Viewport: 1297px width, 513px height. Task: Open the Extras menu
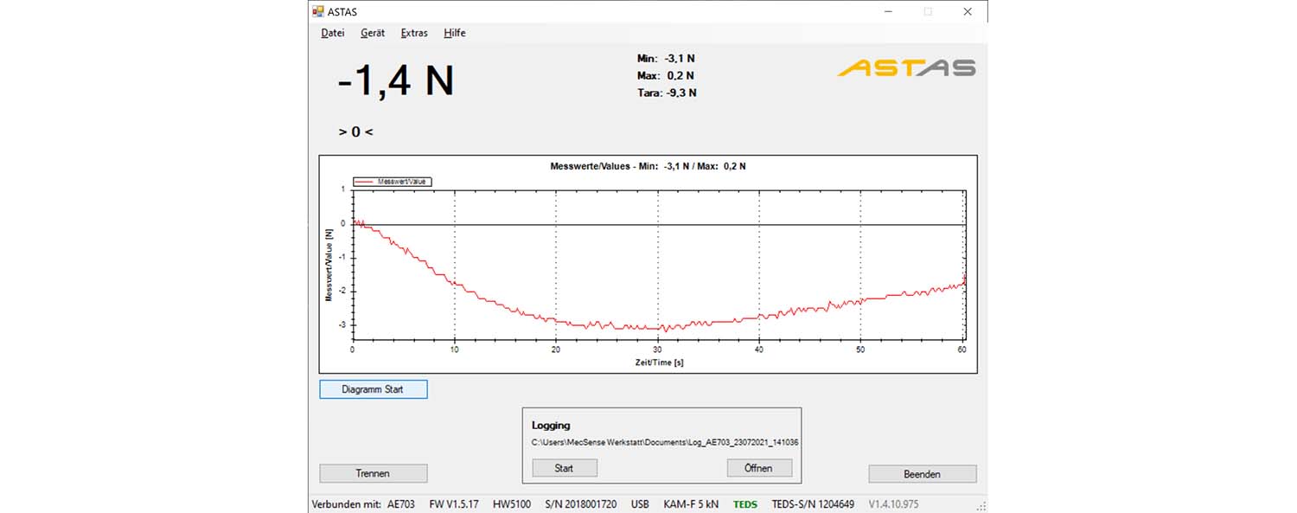point(413,33)
